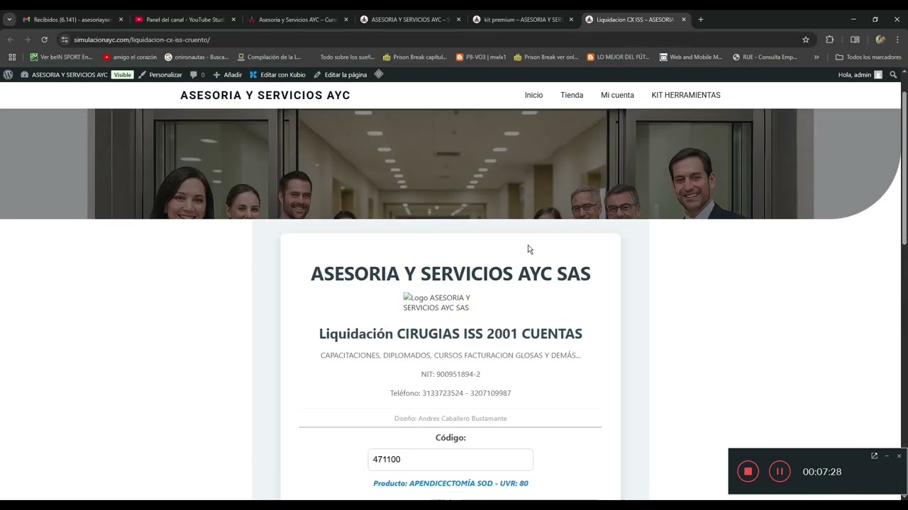
Task: Open the Chrome profile avatar
Action: pos(880,40)
